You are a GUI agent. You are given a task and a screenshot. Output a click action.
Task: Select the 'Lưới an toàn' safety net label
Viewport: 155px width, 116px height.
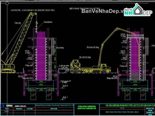[x=64, y=65]
